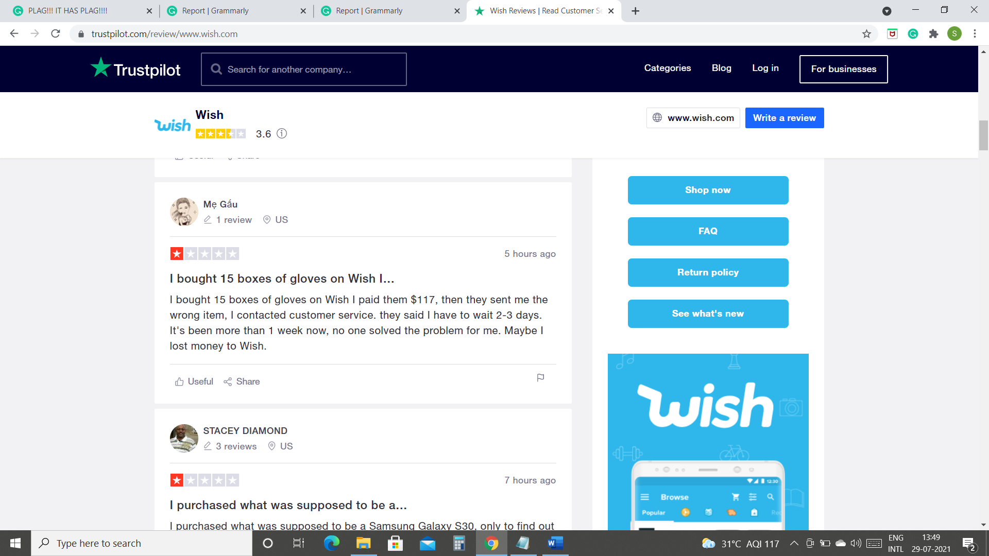
Task: Open File Explorer from taskbar
Action: [x=363, y=543]
